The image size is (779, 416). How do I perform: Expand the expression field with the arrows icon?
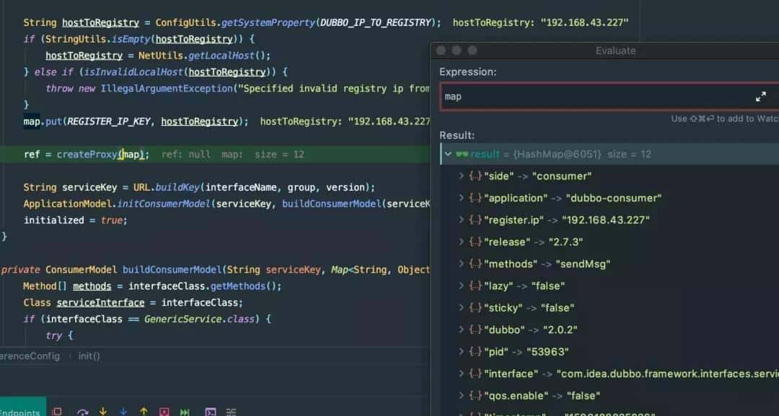(x=760, y=96)
